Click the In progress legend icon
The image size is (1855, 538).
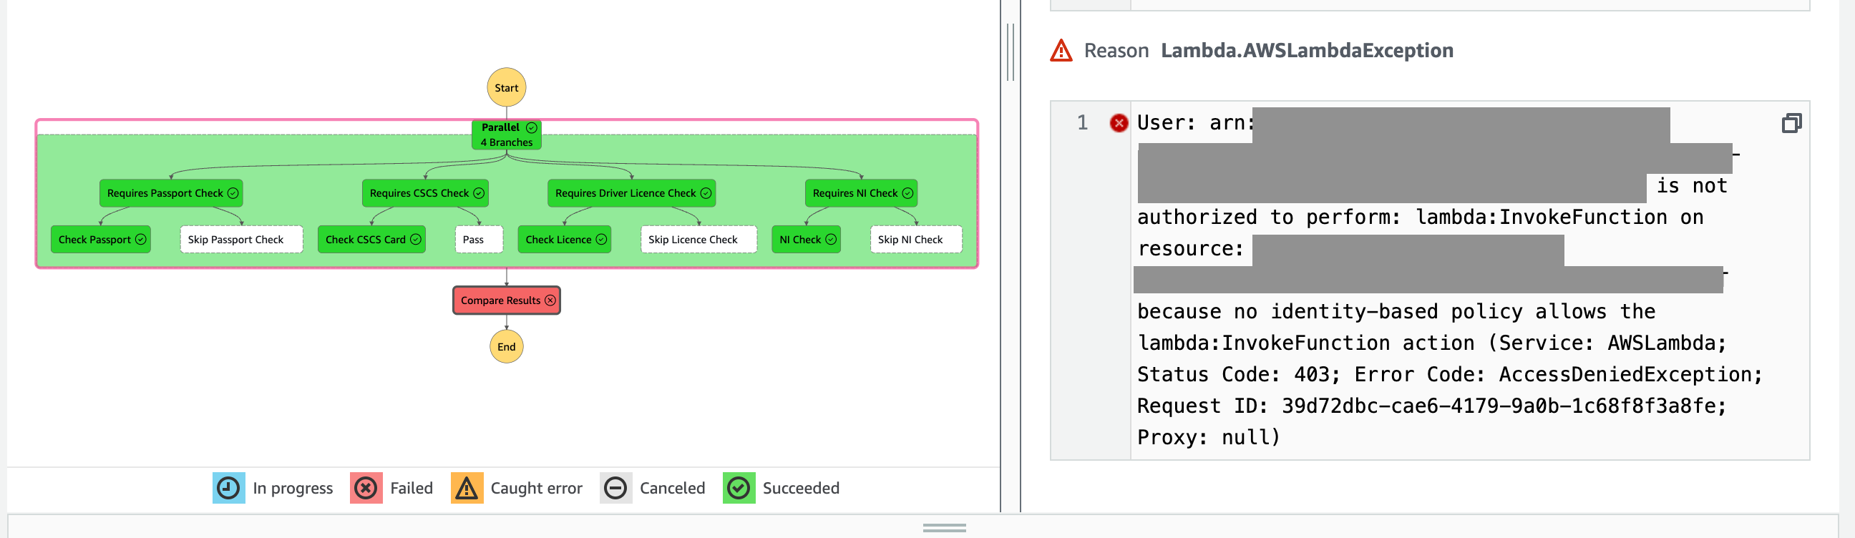tap(228, 488)
